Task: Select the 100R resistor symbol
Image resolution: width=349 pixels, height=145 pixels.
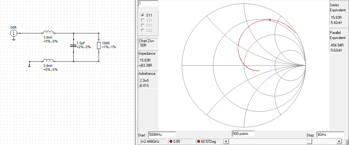Action: [99, 46]
